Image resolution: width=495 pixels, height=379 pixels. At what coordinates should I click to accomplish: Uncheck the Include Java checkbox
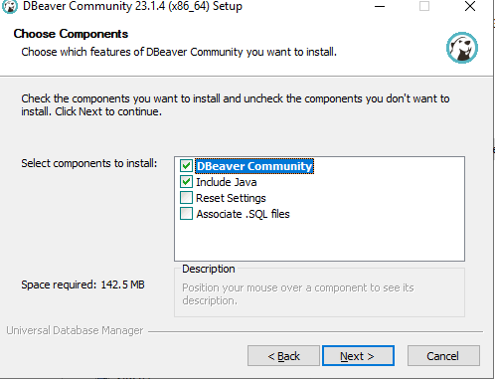coord(186,182)
